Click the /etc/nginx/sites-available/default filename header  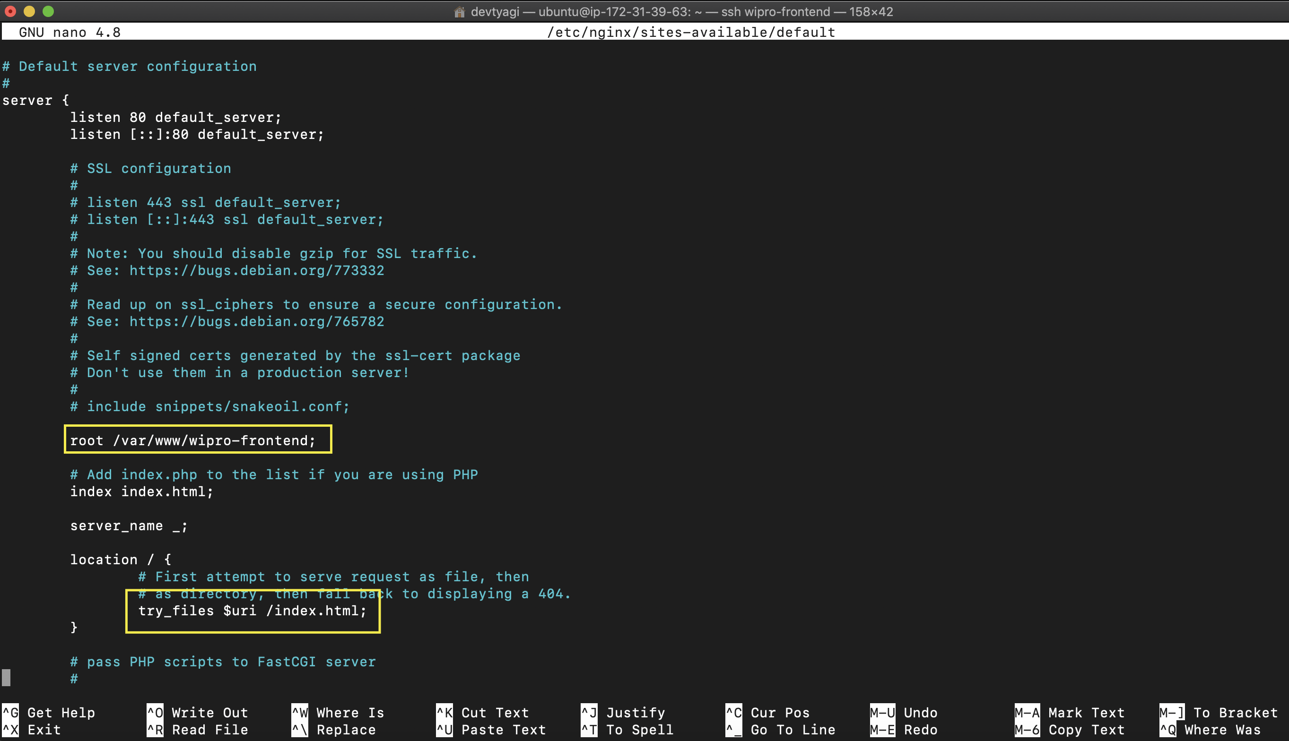(x=691, y=32)
